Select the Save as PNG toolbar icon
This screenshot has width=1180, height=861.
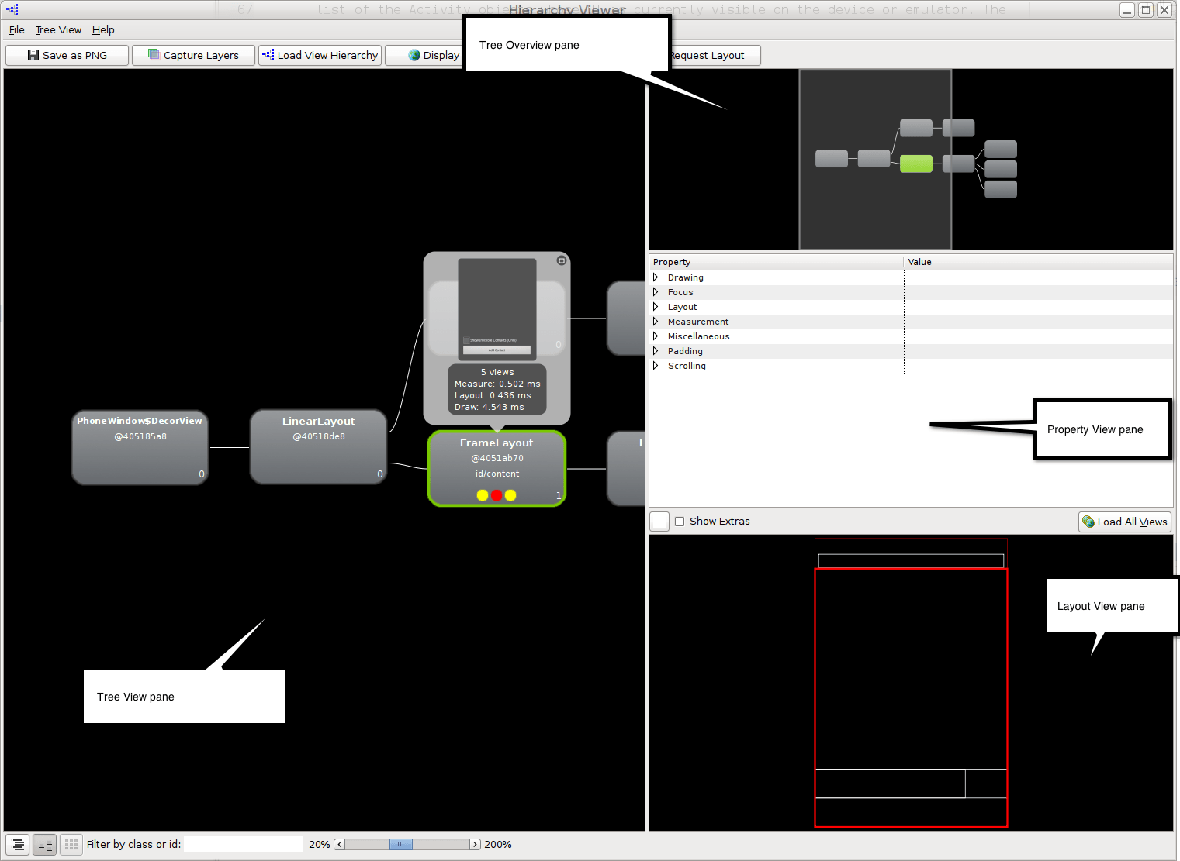pyautogui.click(x=33, y=55)
